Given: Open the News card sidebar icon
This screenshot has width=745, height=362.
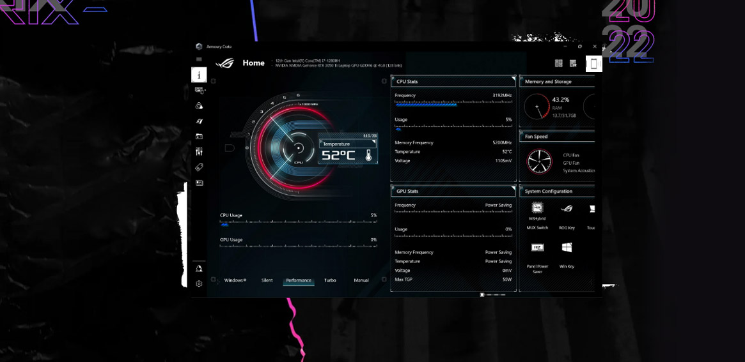Looking at the screenshot, I should (x=200, y=183).
